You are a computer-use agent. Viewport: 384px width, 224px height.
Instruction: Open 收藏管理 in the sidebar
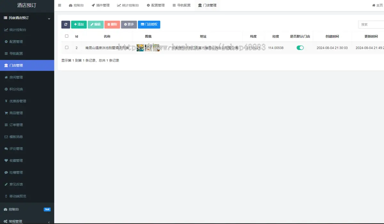point(16,161)
